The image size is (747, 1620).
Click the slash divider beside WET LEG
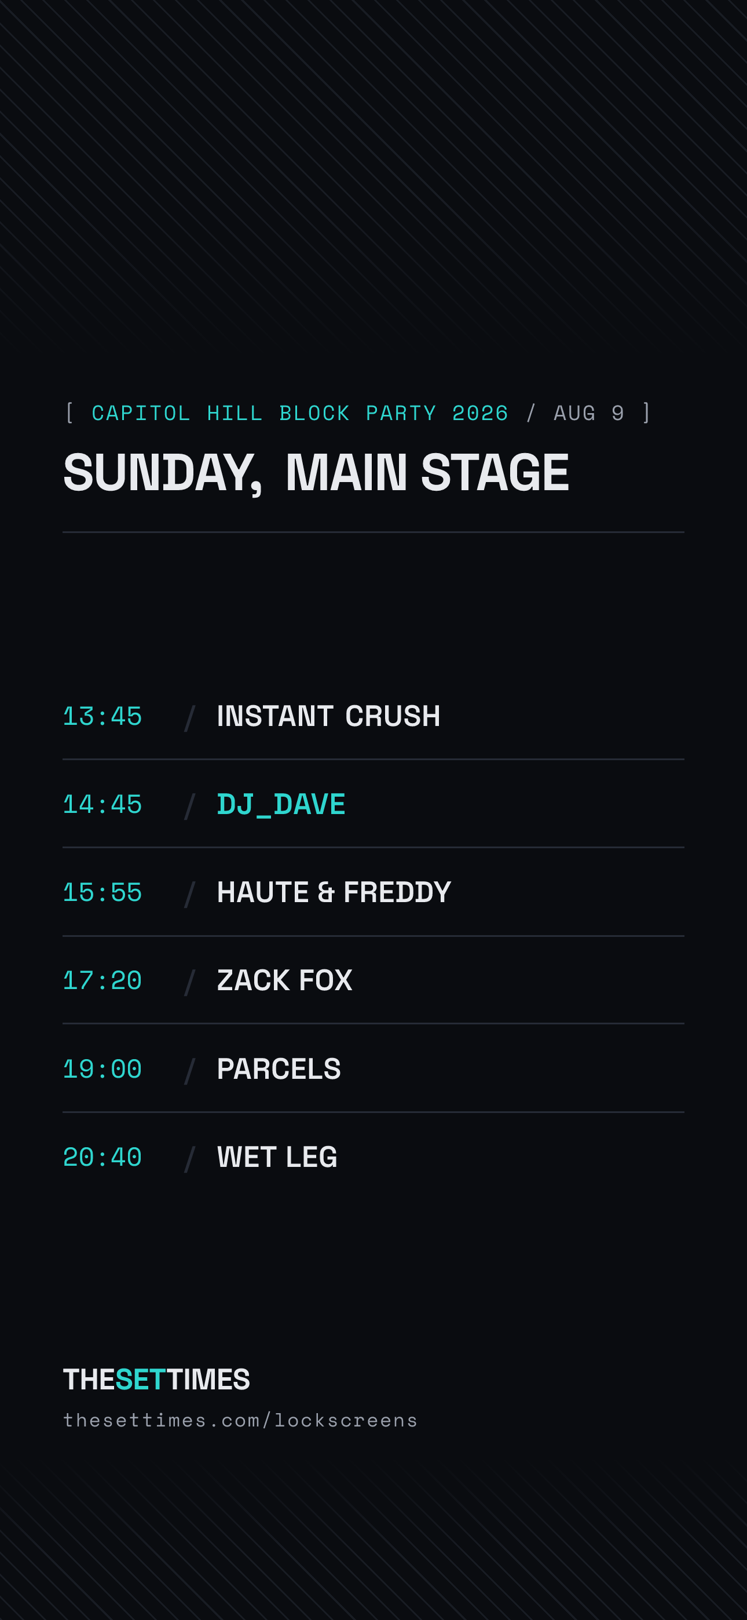[190, 1158]
